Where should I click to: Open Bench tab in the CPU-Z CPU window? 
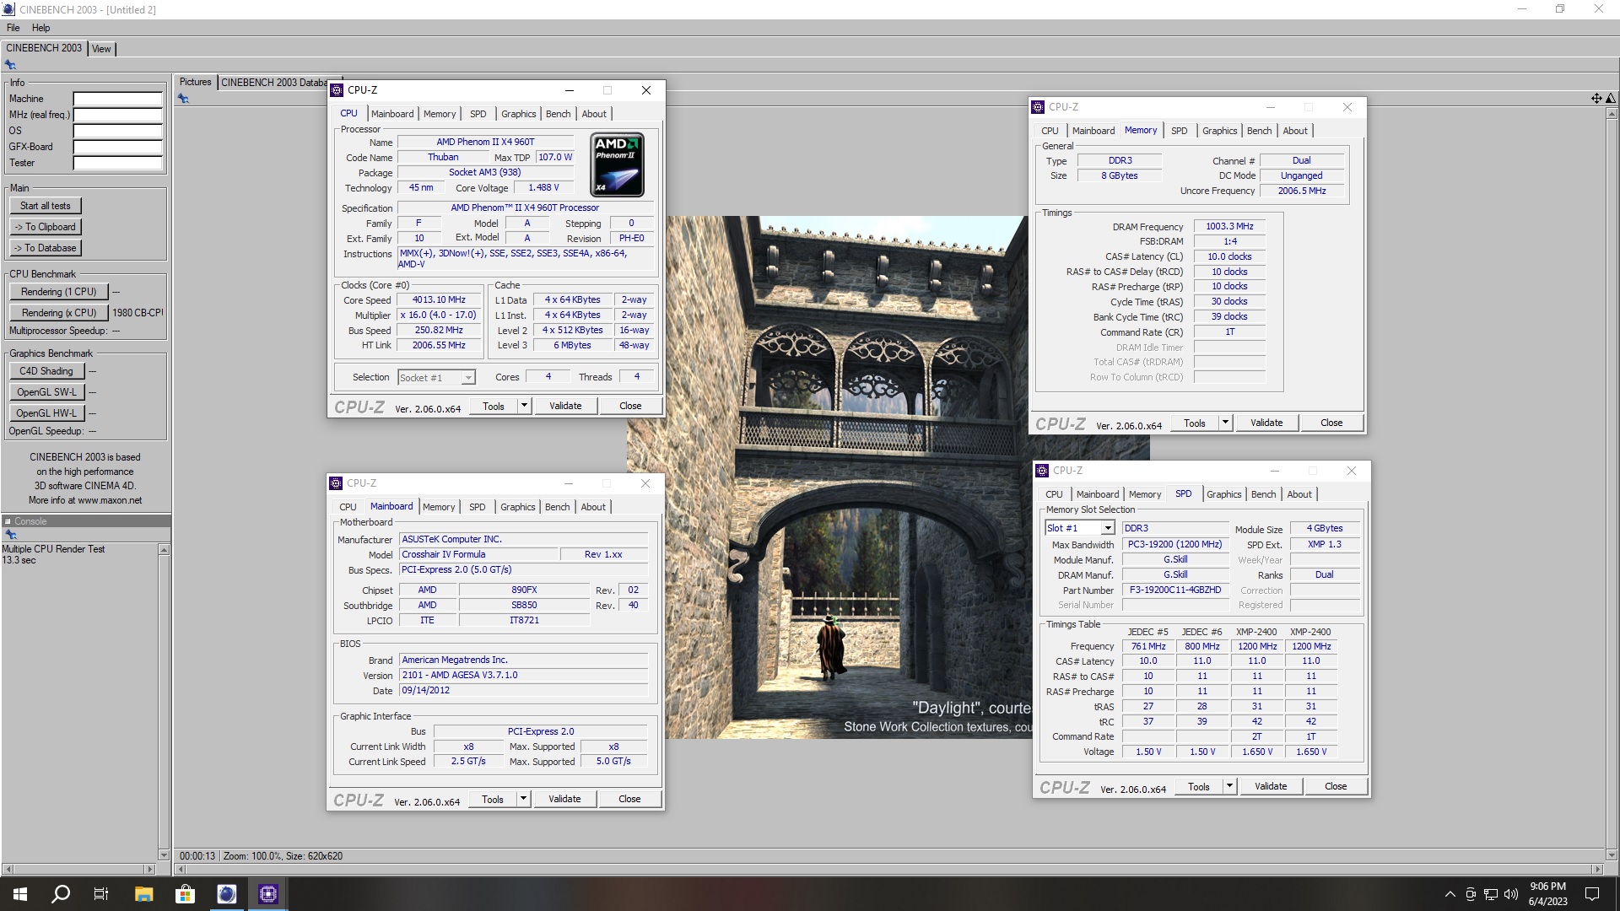click(558, 114)
